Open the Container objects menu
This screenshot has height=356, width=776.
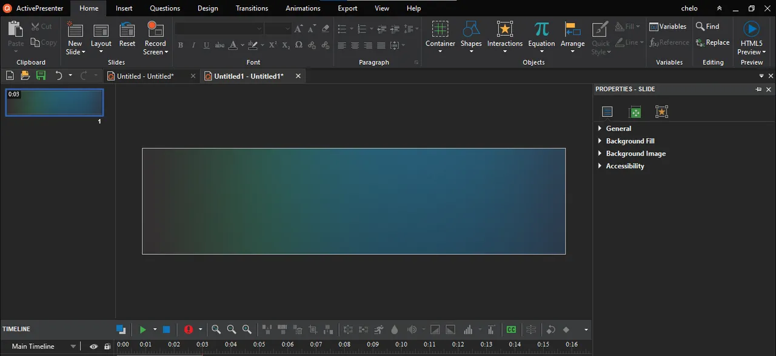tap(440, 38)
